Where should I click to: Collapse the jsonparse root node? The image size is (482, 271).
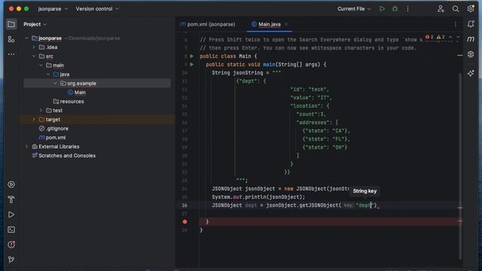pyautogui.click(x=27, y=38)
